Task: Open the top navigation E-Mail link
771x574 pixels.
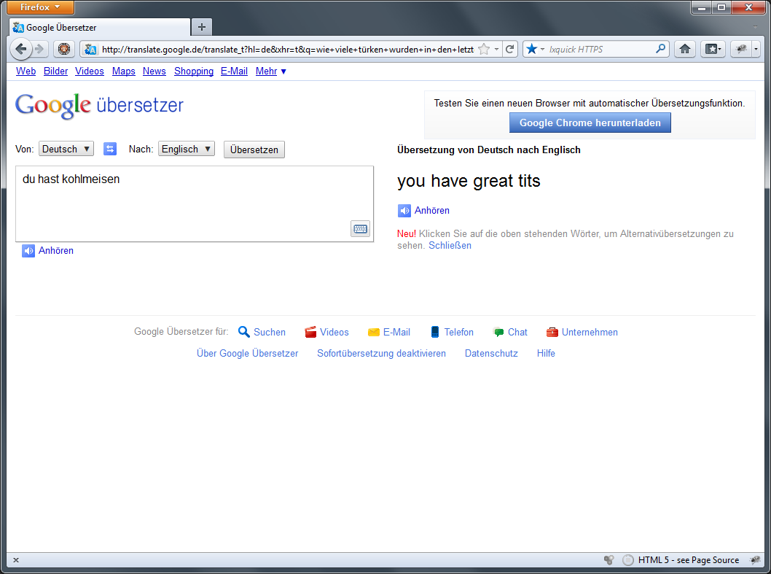Action: click(234, 71)
